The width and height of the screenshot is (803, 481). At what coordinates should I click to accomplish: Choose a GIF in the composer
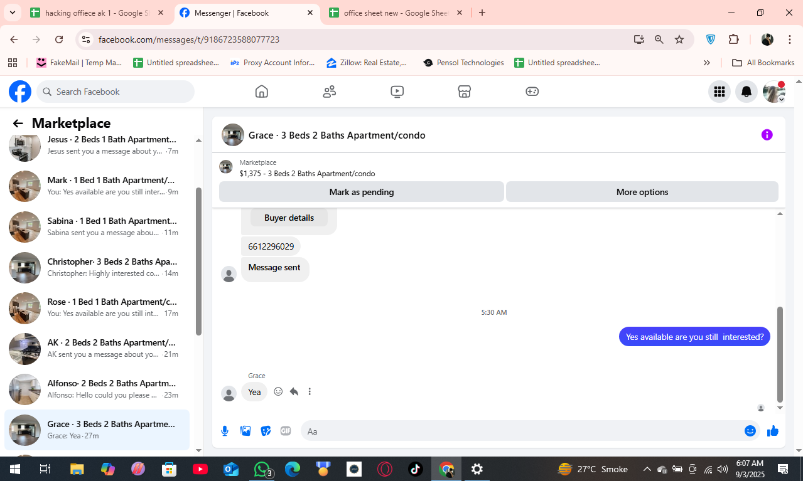pyautogui.click(x=286, y=431)
